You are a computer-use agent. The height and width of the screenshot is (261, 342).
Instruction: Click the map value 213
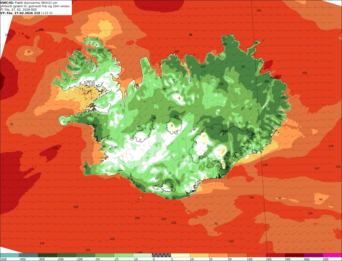[x=55, y=148]
